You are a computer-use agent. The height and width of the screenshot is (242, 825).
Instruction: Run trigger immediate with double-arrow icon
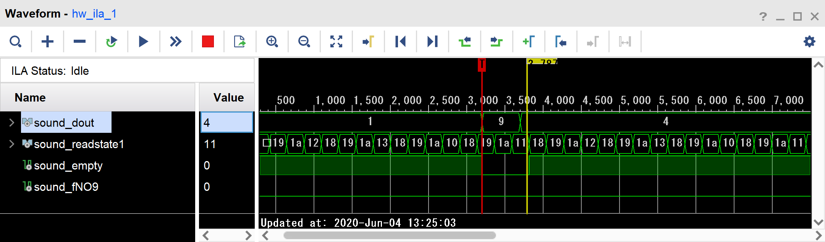(176, 41)
